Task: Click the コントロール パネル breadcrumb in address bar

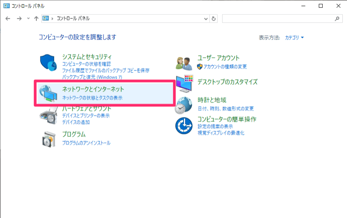Action: coord(72,19)
